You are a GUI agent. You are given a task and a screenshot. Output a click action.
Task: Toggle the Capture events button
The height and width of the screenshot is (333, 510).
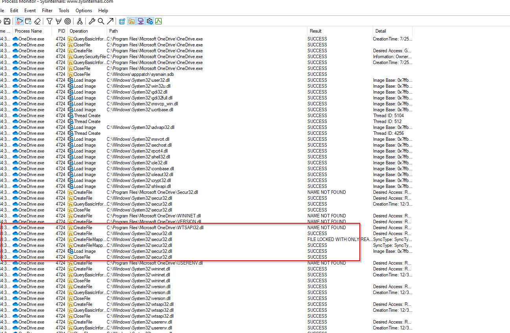point(19,21)
